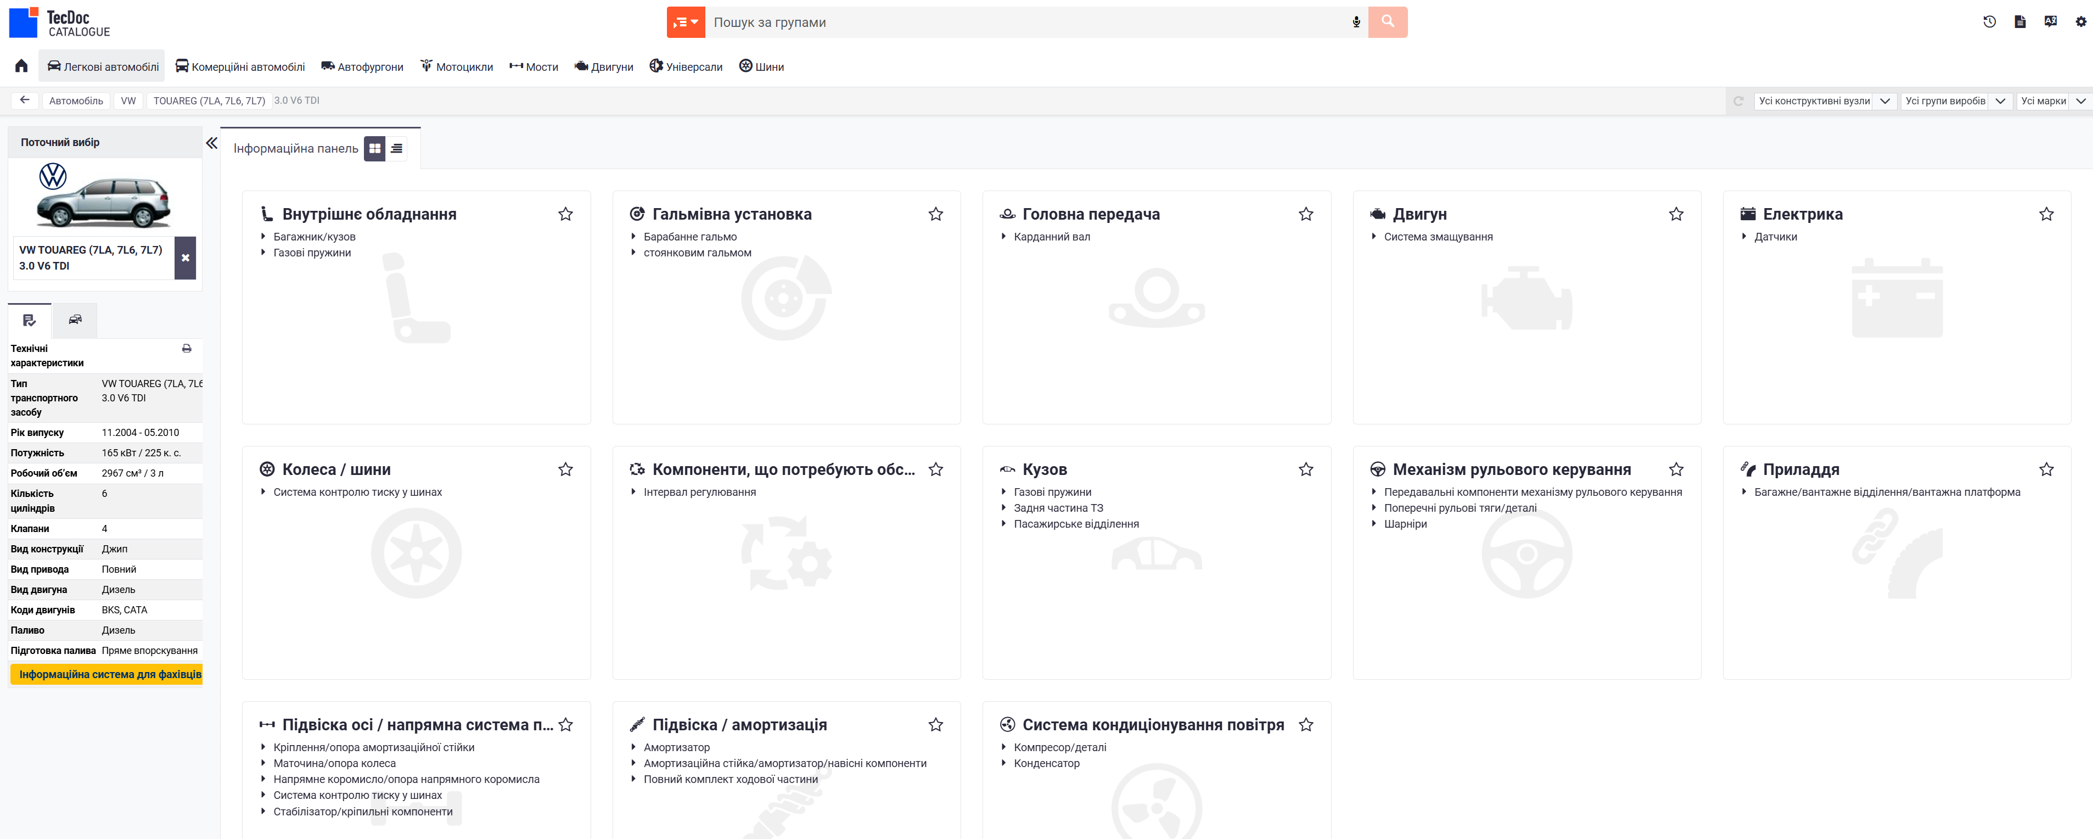Open the vehicle sidebar tab with car icon
Screen dimensions: 2093x839
click(x=75, y=320)
